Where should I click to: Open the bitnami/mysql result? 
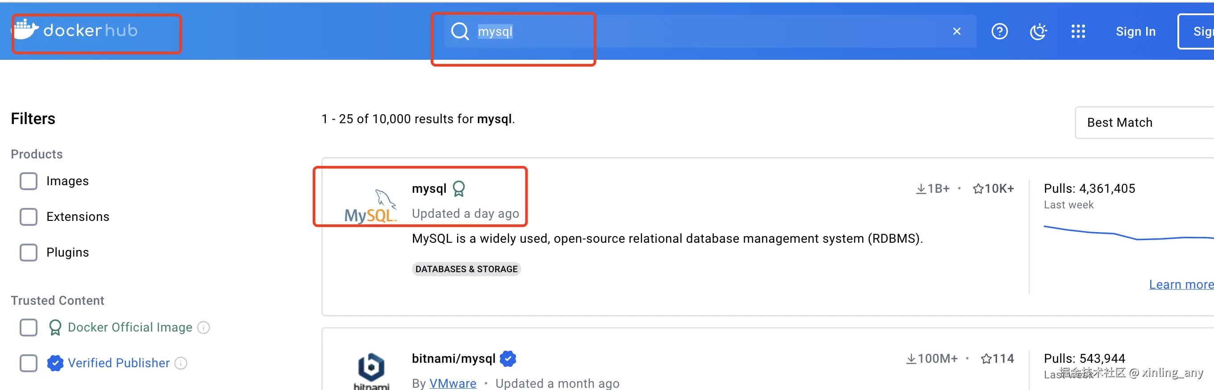(x=453, y=358)
